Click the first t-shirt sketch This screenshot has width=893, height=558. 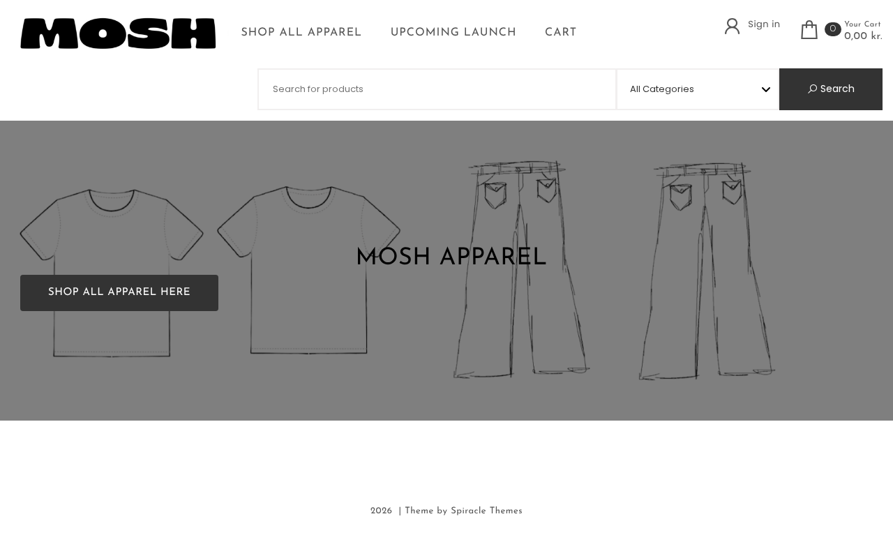click(112, 273)
